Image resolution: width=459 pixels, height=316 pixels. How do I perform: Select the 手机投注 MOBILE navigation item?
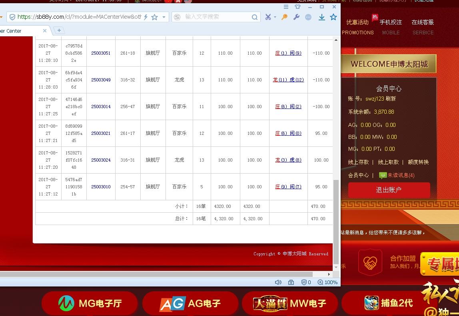pos(391,26)
